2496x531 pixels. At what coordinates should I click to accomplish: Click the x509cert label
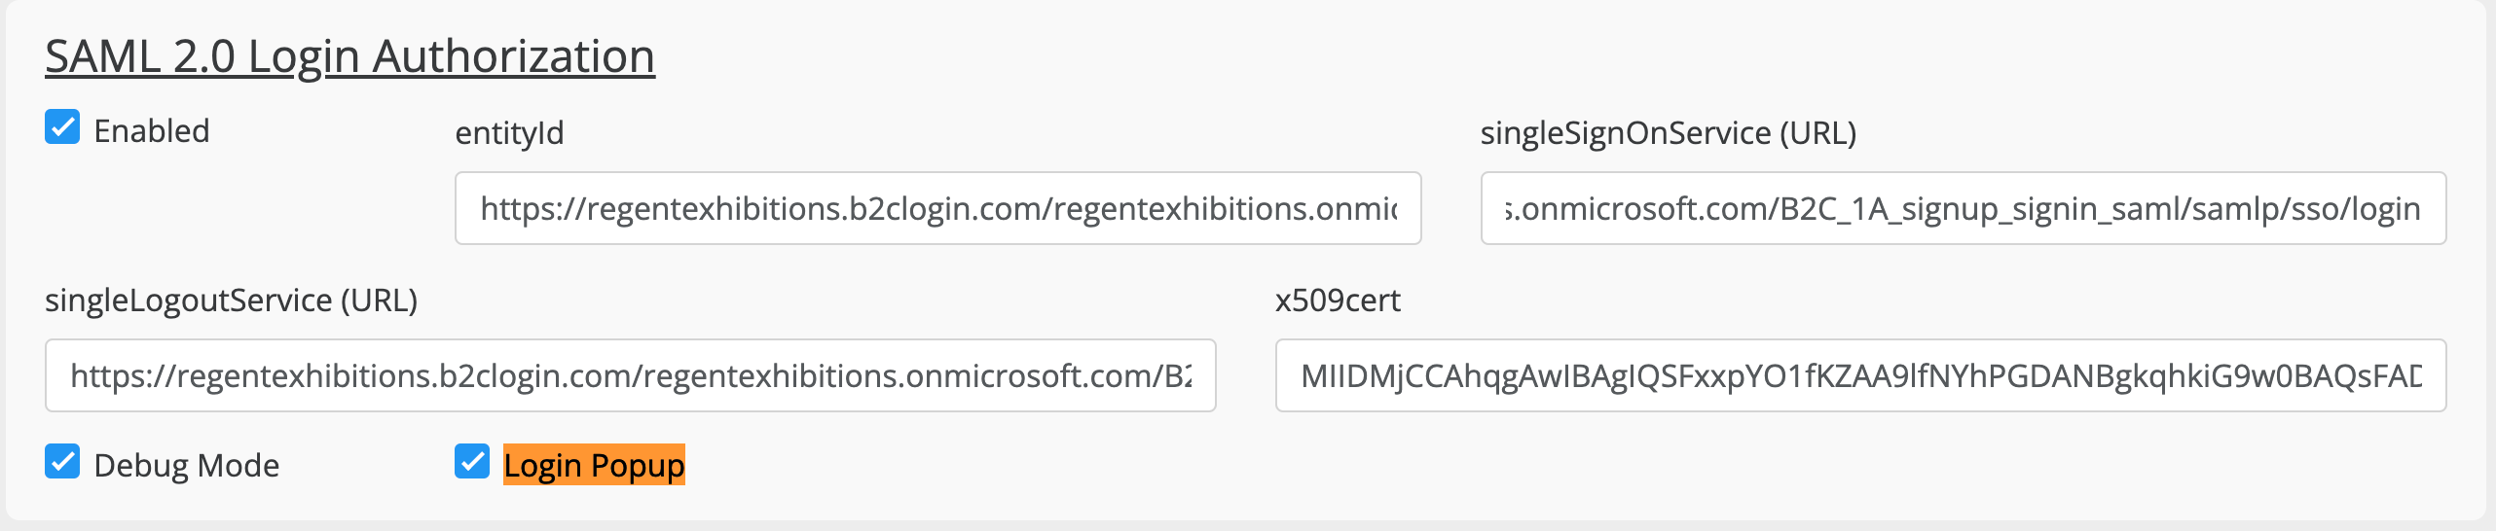pyautogui.click(x=1338, y=300)
